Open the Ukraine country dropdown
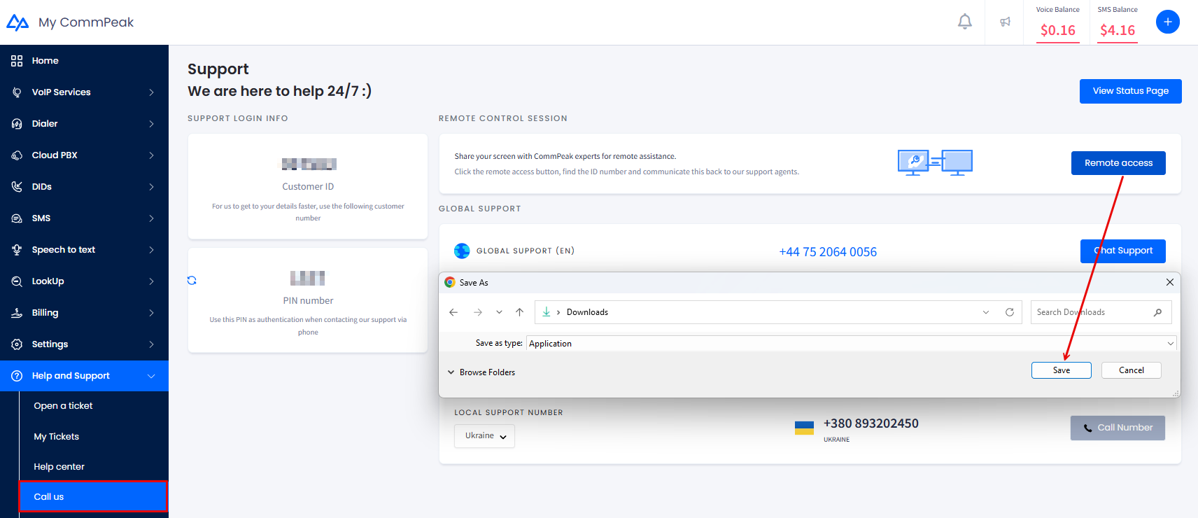The image size is (1198, 518). 484,436
